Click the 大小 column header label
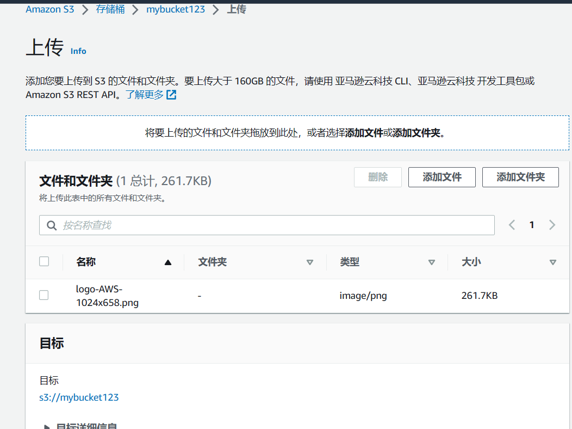572x429 pixels. coord(471,262)
